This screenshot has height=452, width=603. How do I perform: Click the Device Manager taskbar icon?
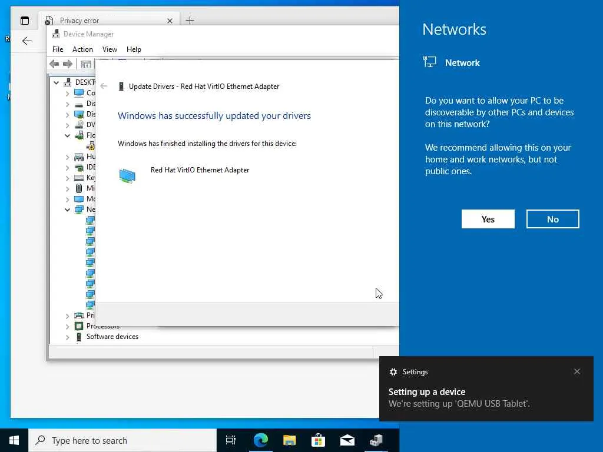[x=376, y=440]
